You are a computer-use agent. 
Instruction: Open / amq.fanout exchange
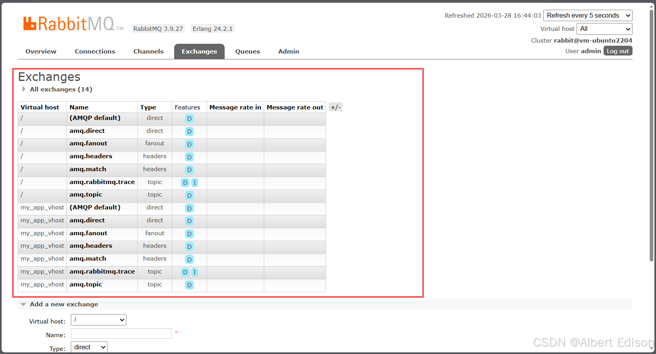point(88,143)
